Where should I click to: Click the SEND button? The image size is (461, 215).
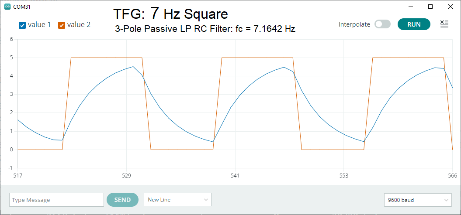click(x=122, y=200)
